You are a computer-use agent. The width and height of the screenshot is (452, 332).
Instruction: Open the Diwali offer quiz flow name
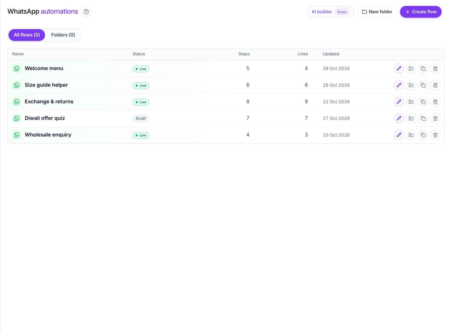pos(45,118)
